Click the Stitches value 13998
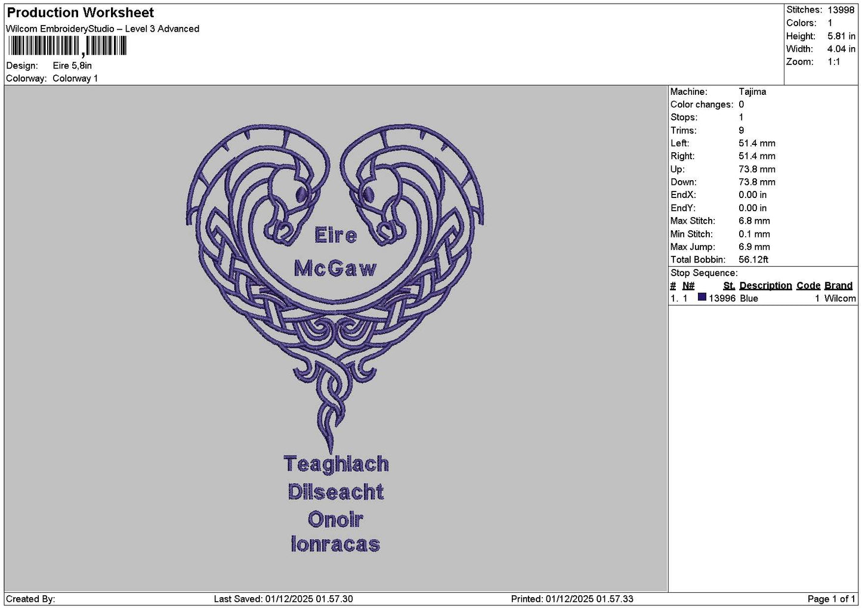This screenshot has width=862, height=609. tap(841, 10)
